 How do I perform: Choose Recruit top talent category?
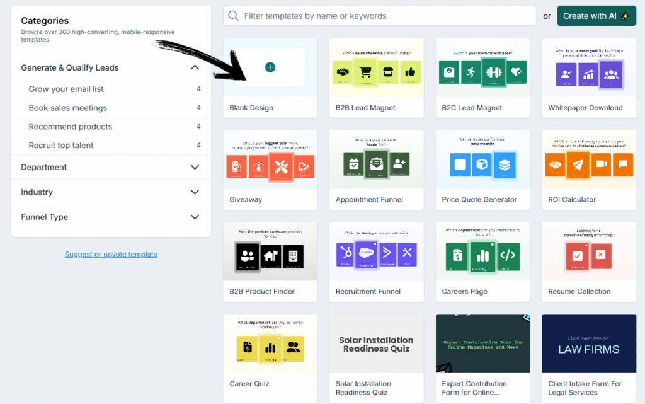(x=61, y=145)
